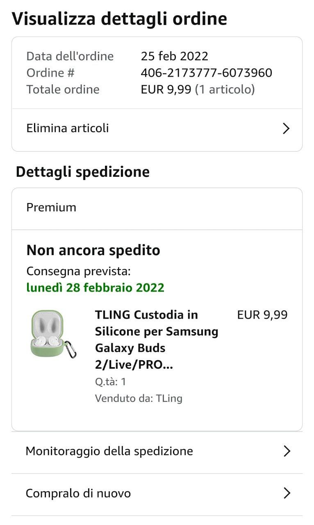Image resolution: width=314 pixels, height=525 pixels.
Task: Open Monitoraggio della spedizione
Action: coord(109,452)
